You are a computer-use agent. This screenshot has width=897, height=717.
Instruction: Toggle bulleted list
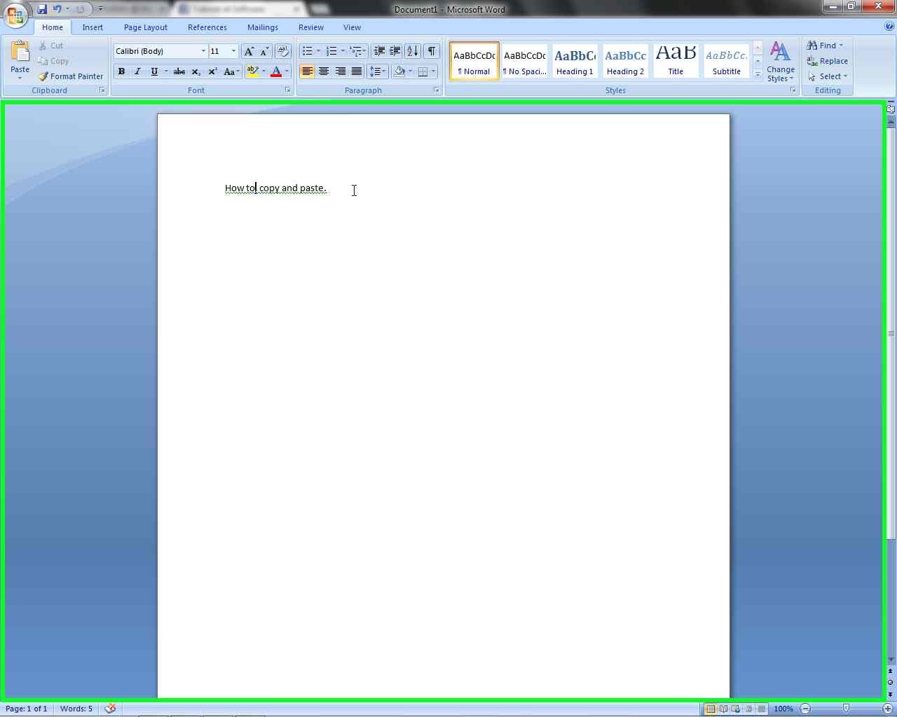click(x=308, y=50)
